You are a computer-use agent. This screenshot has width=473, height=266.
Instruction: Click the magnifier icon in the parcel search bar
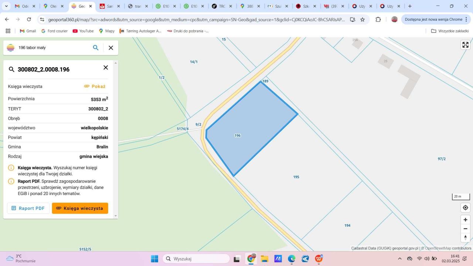point(96,48)
